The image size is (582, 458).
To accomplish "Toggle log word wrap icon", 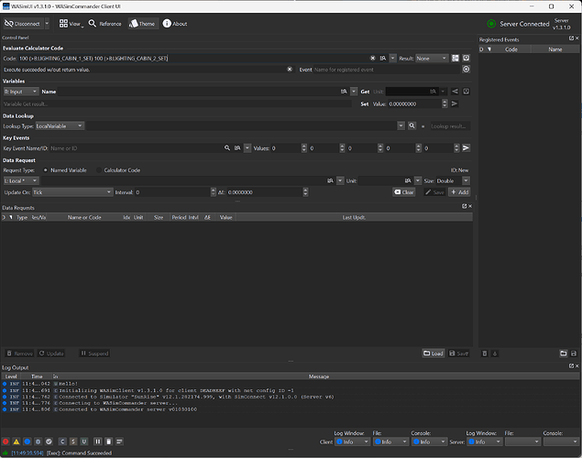I will coord(119,442).
